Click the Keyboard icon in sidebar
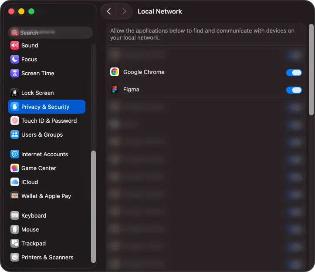This screenshot has width=315, height=272. (x=15, y=215)
